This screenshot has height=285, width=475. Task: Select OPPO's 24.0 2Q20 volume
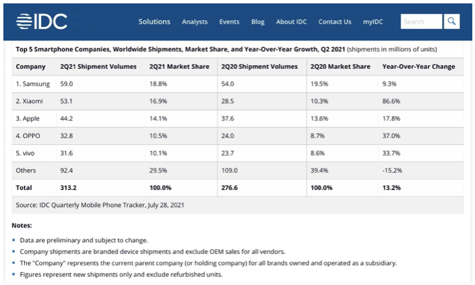click(228, 135)
